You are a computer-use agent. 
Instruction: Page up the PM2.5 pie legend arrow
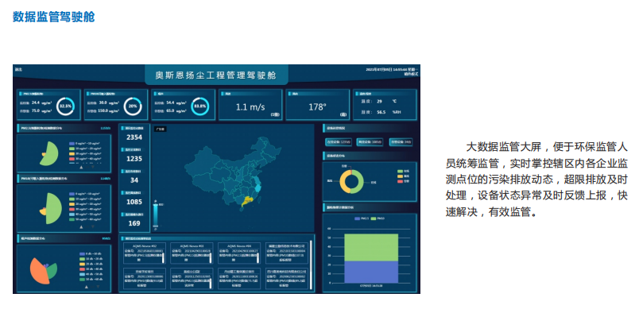[x=81, y=167]
